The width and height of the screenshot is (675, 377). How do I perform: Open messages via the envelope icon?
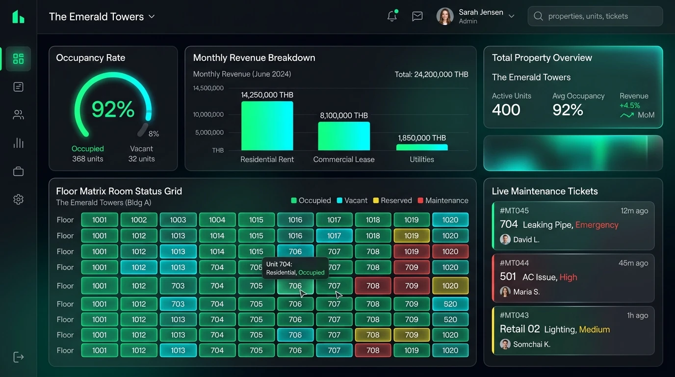coord(417,16)
